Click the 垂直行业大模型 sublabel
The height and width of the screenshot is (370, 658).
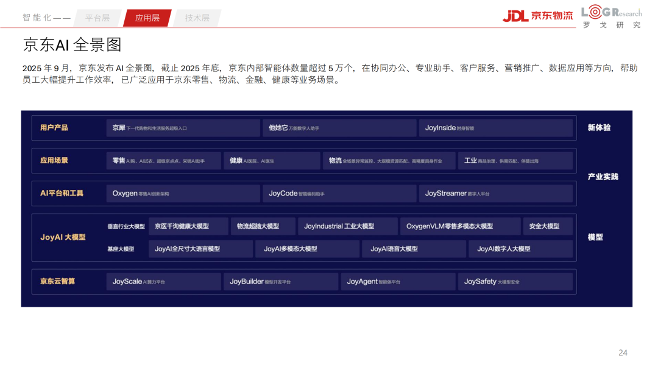[126, 226]
